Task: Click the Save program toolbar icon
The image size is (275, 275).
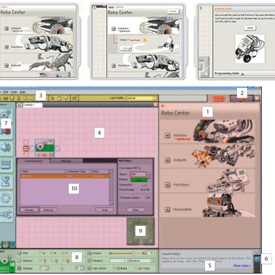Action: coord(12,99)
